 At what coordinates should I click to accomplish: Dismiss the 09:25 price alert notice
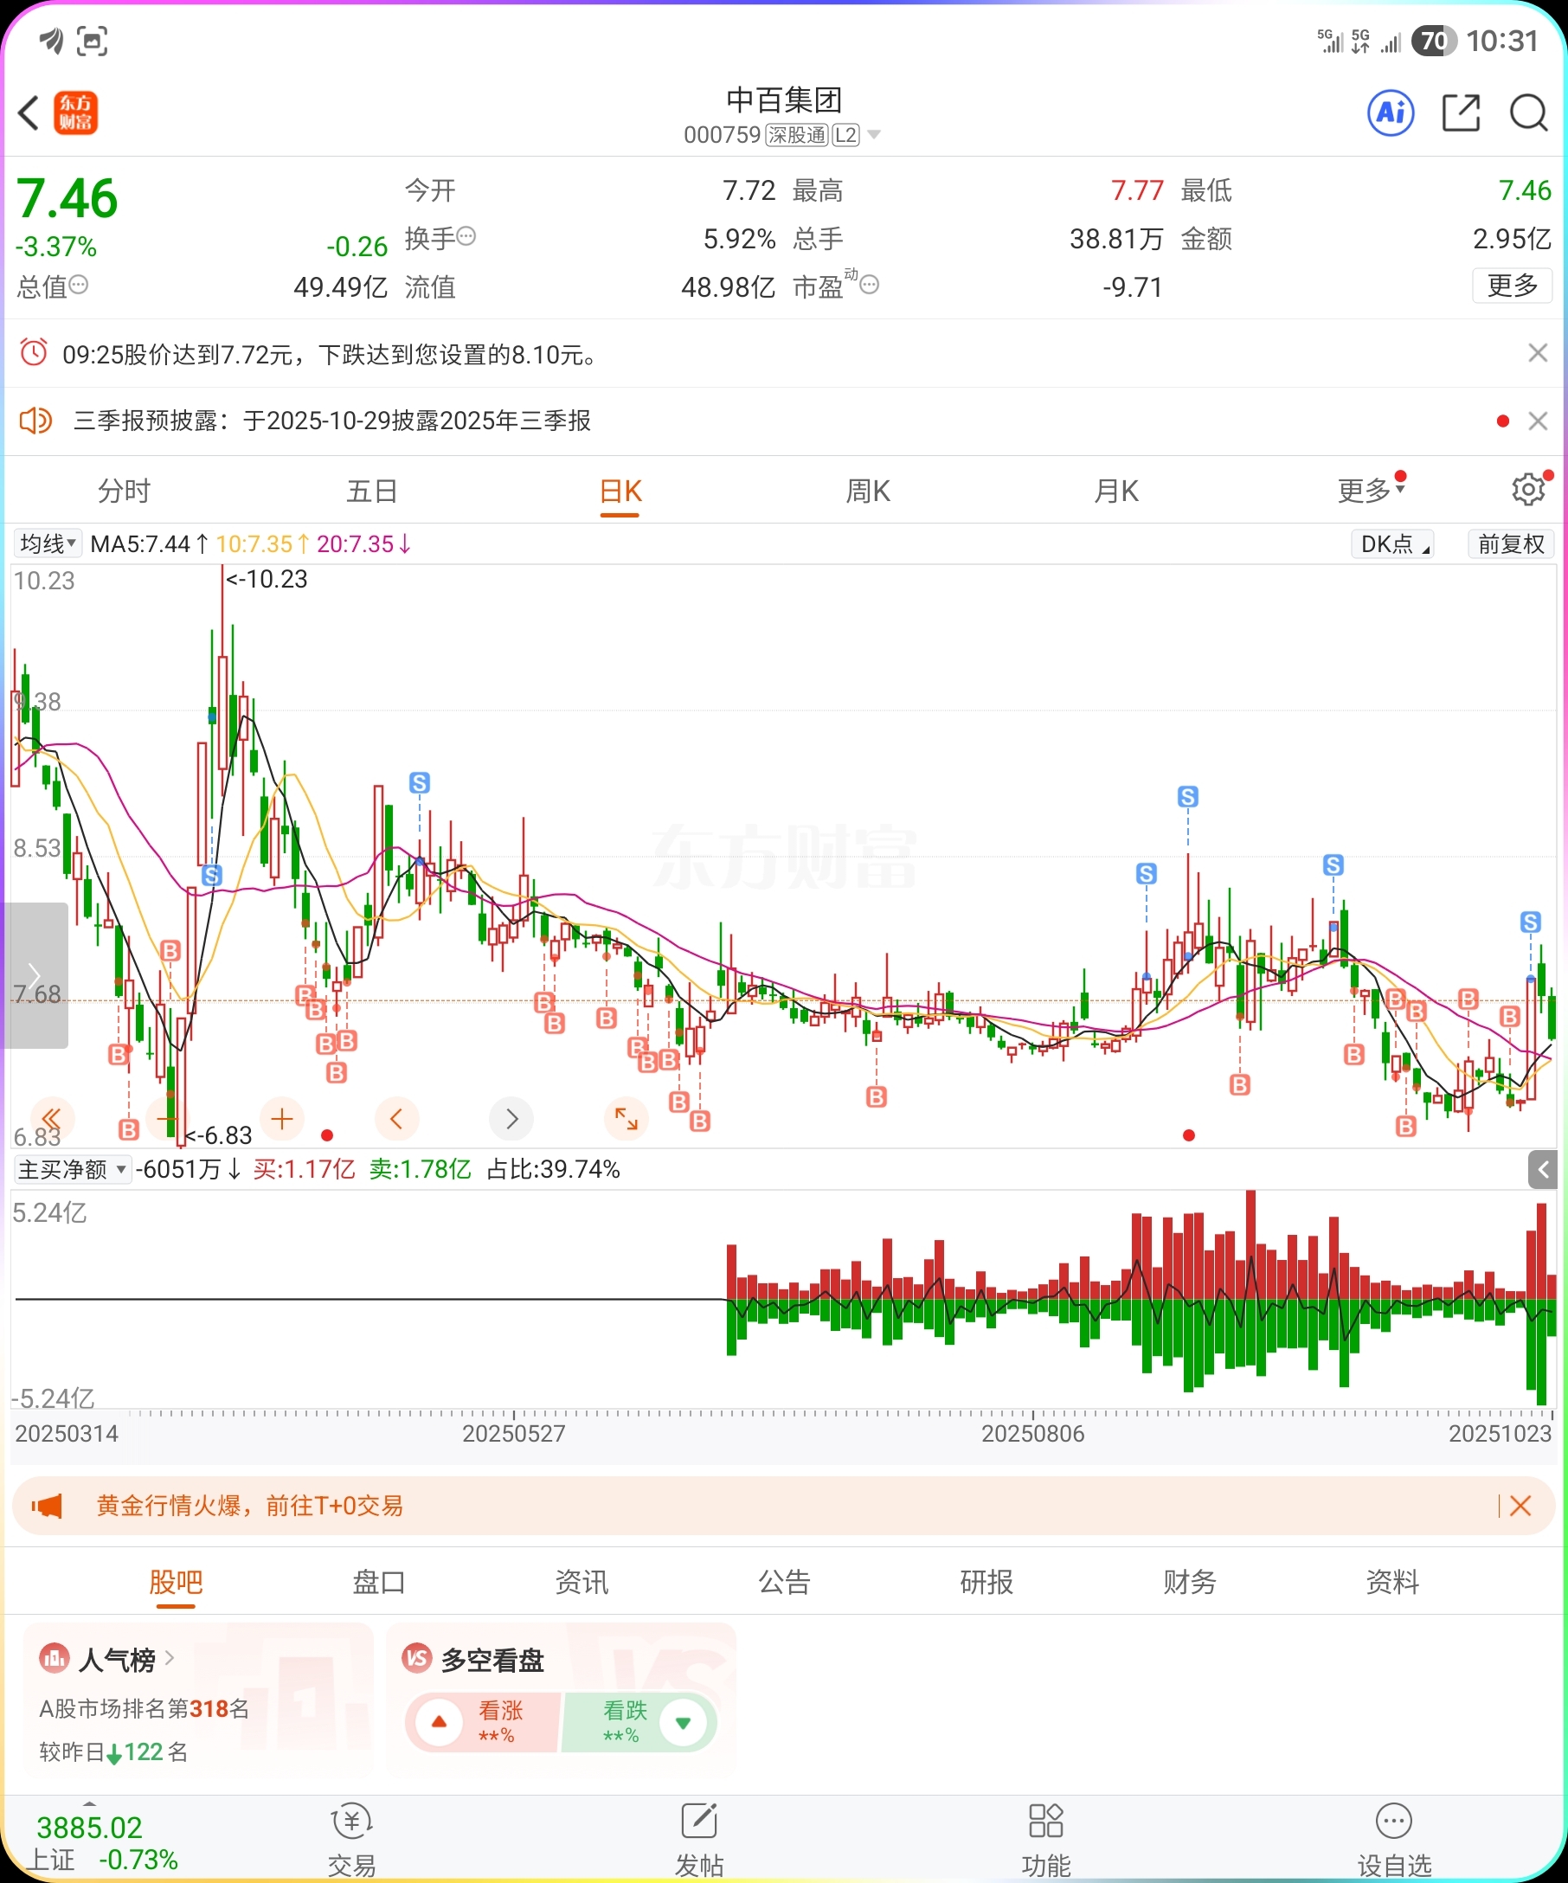[x=1539, y=353]
